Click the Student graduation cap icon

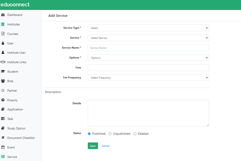(3, 72)
